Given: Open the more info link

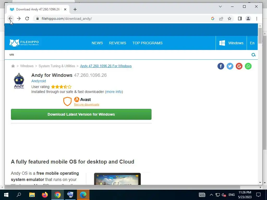Looking at the screenshot, I should tap(114, 92).
